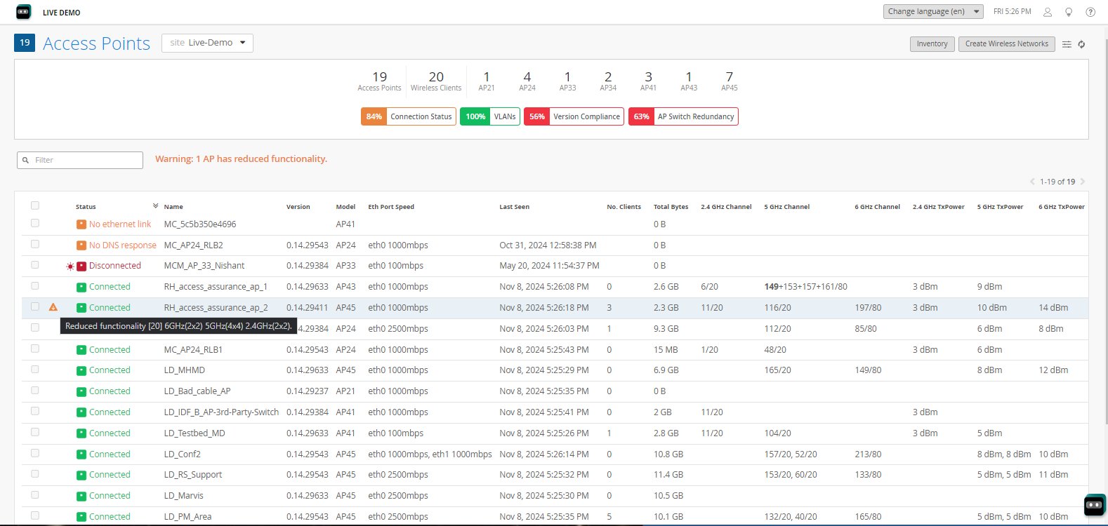Click Create Wireless Networks button

1006,43
